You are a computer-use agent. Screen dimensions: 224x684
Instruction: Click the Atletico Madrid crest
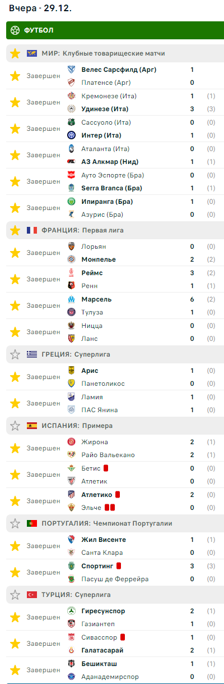point(71,494)
